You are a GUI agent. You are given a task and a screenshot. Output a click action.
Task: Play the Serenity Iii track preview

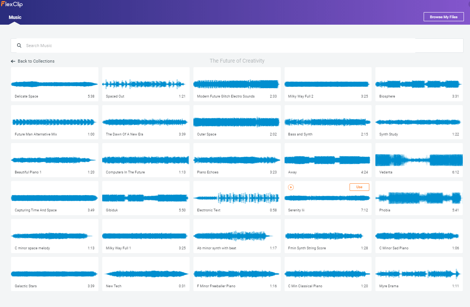(291, 187)
